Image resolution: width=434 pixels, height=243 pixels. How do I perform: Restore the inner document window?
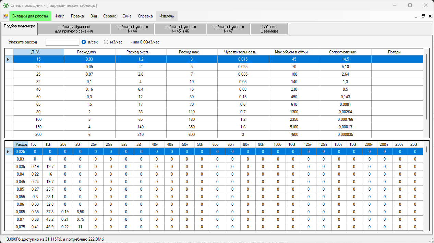pyautogui.click(x=423, y=16)
